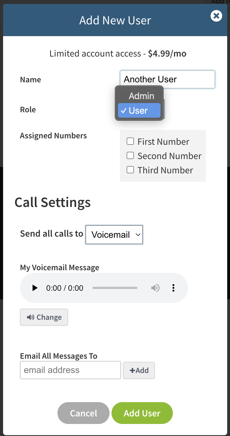The width and height of the screenshot is (230, 436).
Task: Tick the Third Number checkbox
Action: click(130, 170)
